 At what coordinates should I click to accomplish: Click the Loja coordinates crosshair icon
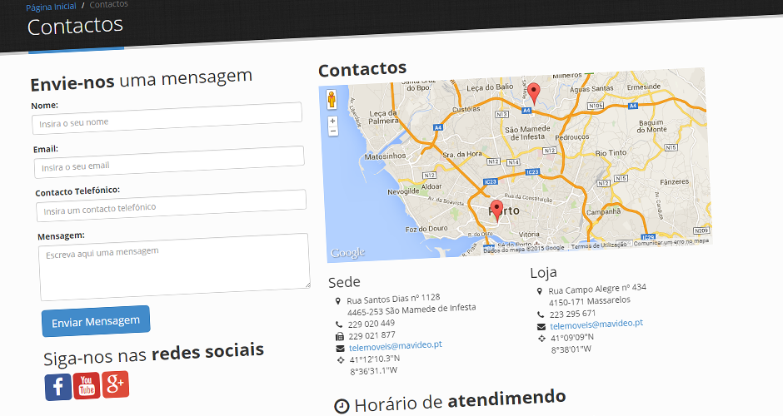[x=541, y=338]
